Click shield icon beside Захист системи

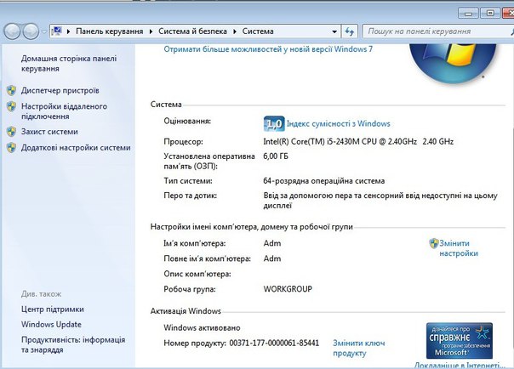tap(11, 132)
